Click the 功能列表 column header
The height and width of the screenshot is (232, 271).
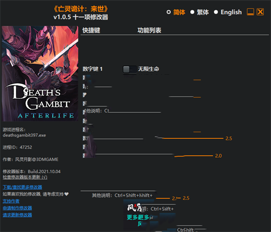click(x=149, y=30)
